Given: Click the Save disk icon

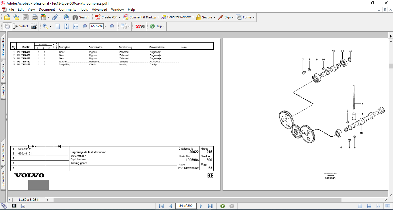Looking at the screenshot, I should [26, 17].
